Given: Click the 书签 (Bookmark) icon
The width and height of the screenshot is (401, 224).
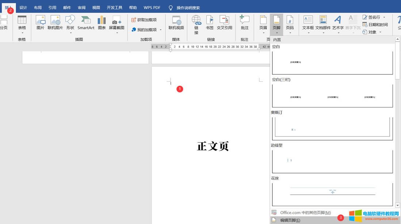Looking at the screenshot, I should (x=210, y=23).
